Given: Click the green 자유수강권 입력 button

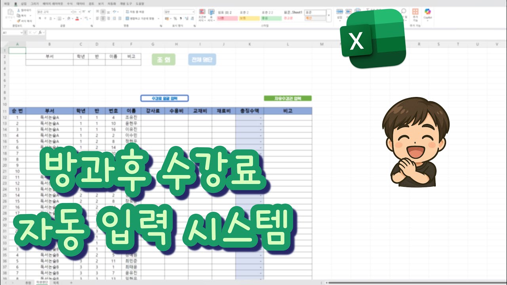Looking at the screenshot, I should pyautogui.click(x=288, y=98).
